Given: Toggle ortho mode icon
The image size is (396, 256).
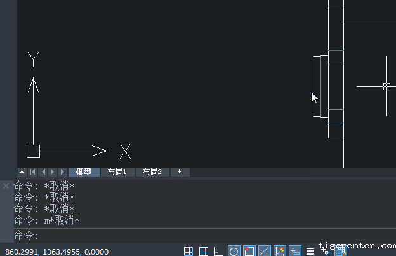Looking at the screenshot, I should [219, 252].
